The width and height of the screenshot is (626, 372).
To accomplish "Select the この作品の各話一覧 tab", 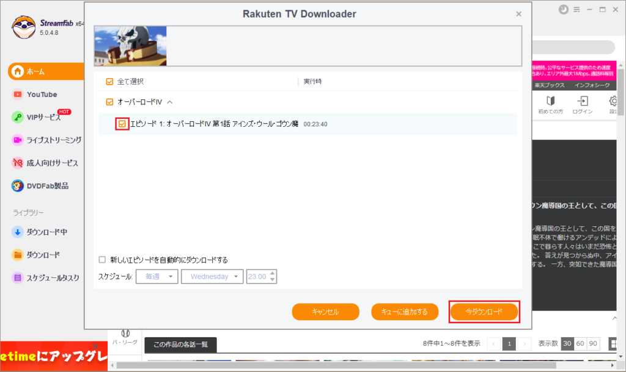I will [x=180, y=345].
